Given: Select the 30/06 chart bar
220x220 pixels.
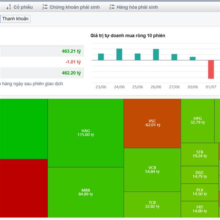Looking at the screenshot, I should tap(192, 59).
